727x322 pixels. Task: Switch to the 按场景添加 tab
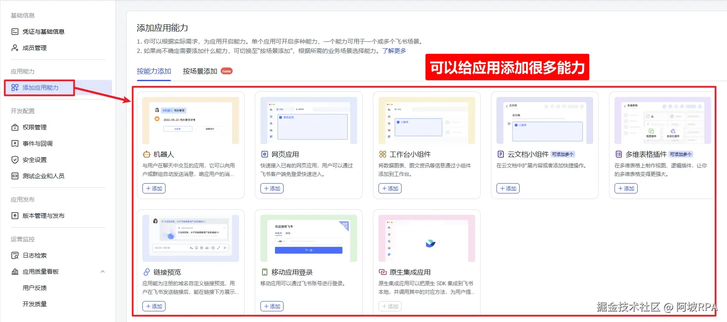point(200,71)
